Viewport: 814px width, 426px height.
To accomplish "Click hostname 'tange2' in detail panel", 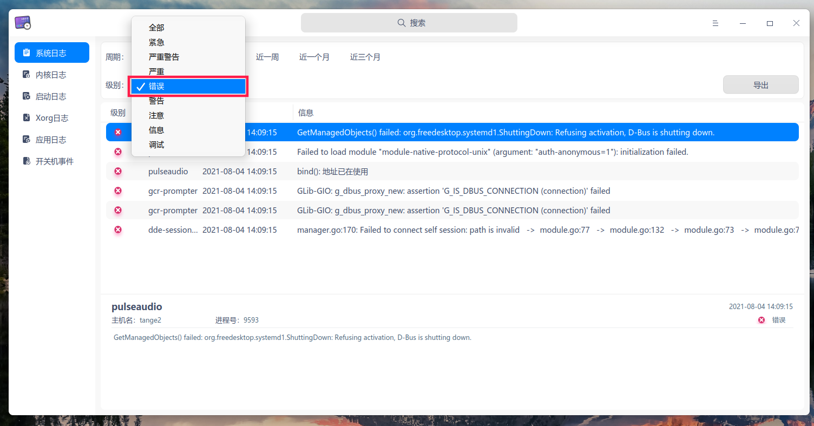I will coord(150,320).
